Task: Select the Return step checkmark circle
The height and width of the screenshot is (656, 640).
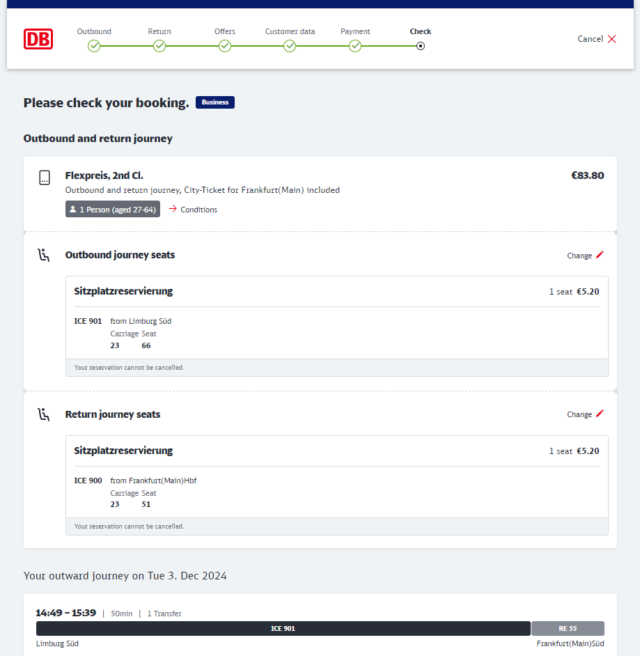Action: pos(159,46)
